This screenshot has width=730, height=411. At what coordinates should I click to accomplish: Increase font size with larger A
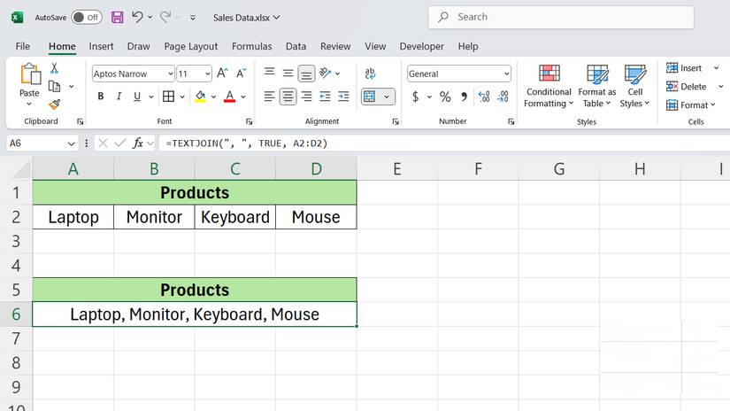tap(222, 74)
